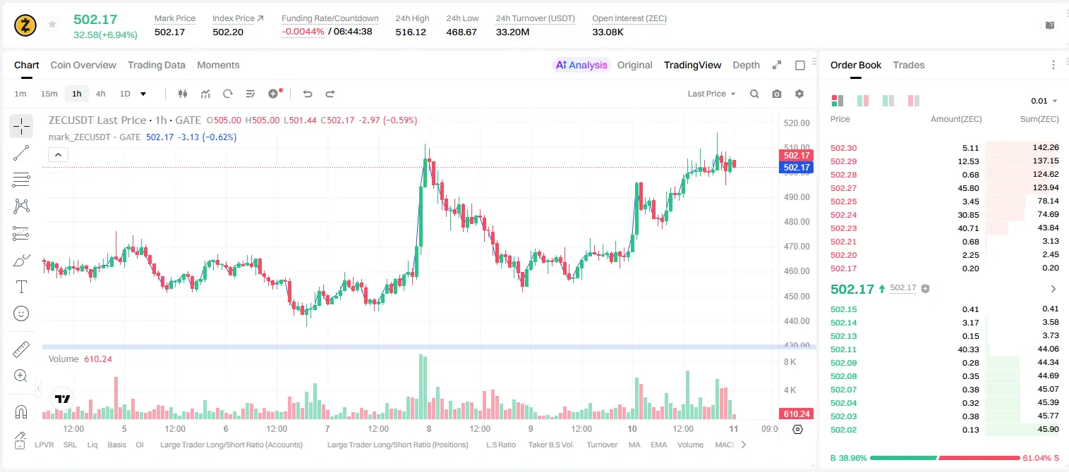This screenshot has height=472, width=1069.
Task: Expand the order book 0.01 precision dropdown
Action: click(1044, 101)
